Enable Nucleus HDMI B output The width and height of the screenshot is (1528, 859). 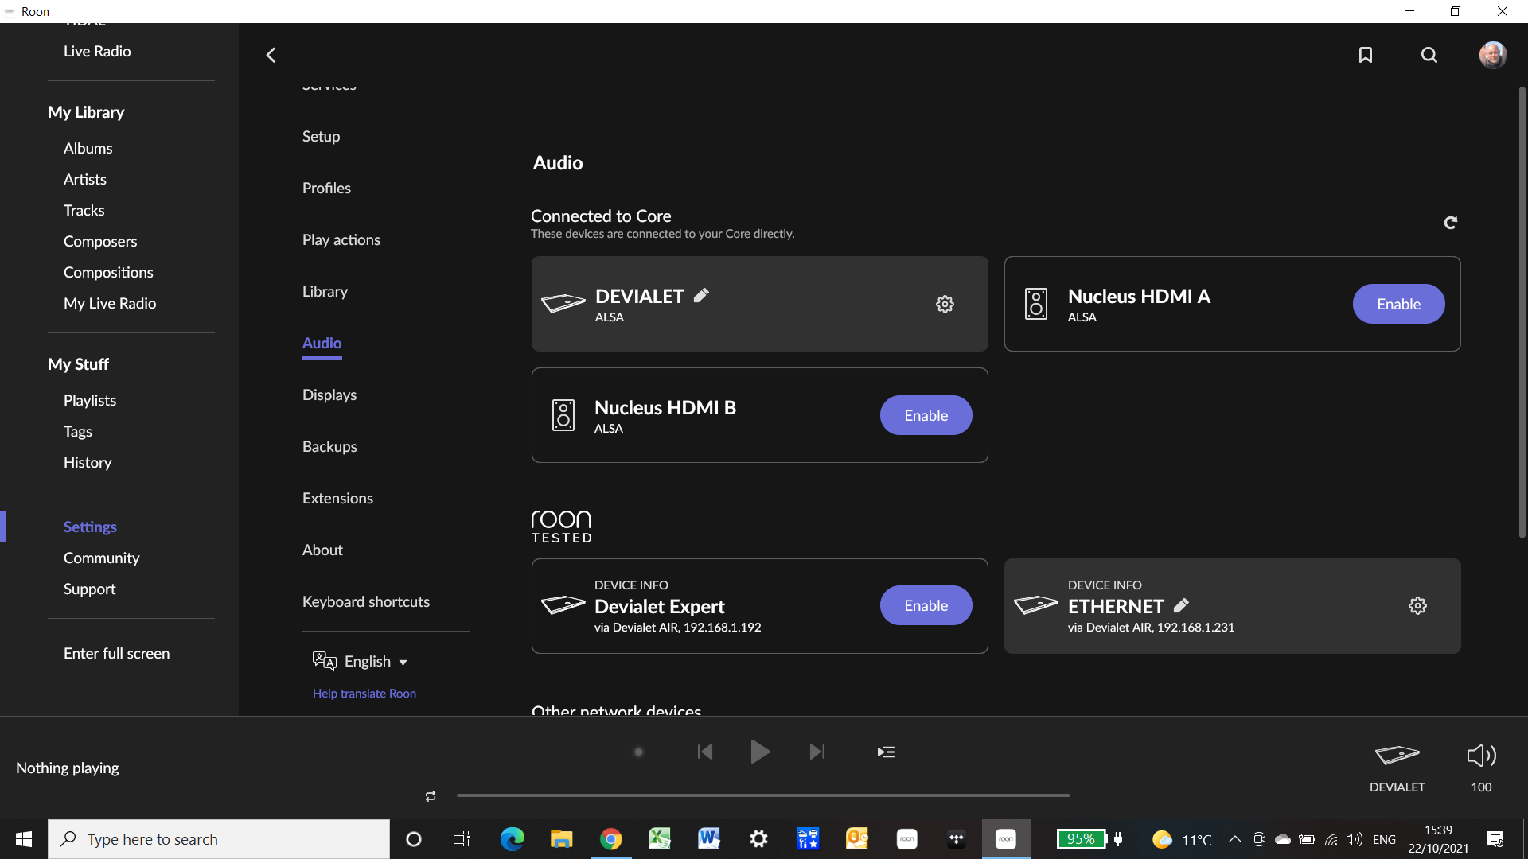click(926, 415)
